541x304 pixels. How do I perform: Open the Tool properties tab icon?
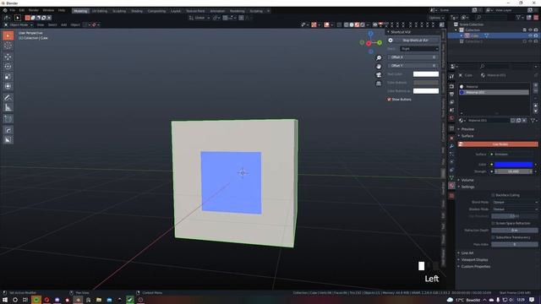pos(451,77)
